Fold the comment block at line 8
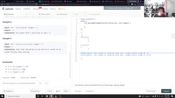The height and width of the screenshot is (98, 175). [x=78, y=33]
